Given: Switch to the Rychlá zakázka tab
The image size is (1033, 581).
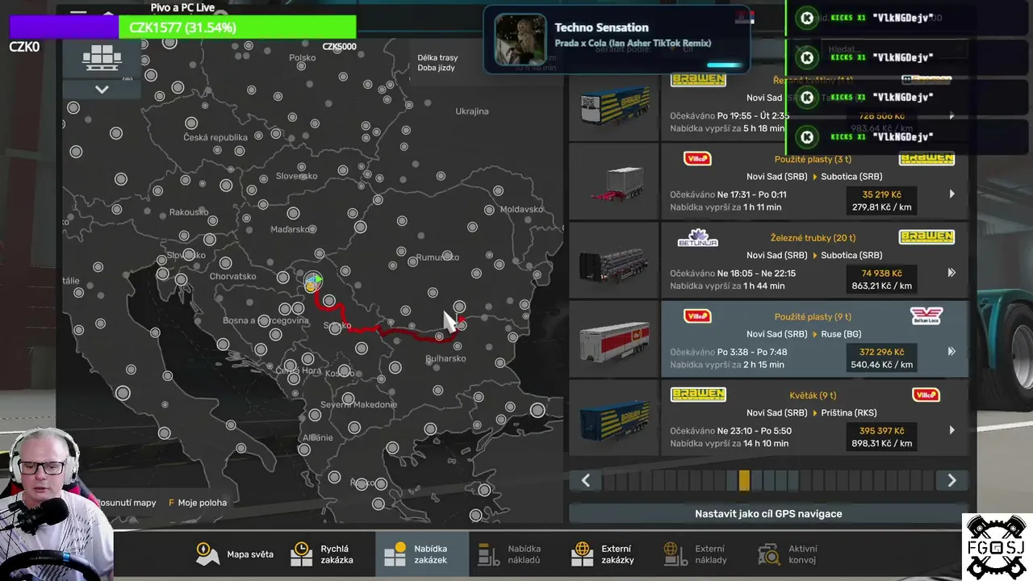Looking at the screenshot, I should (x=328, y=554).
